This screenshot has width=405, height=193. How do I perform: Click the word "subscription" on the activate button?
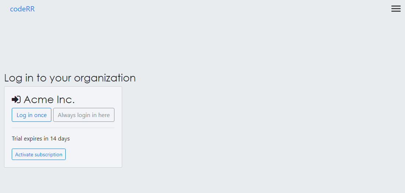[48, 154]
